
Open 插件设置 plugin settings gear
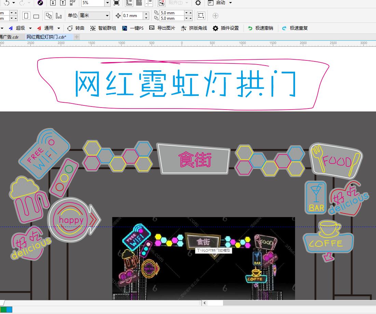click(215, 28)
